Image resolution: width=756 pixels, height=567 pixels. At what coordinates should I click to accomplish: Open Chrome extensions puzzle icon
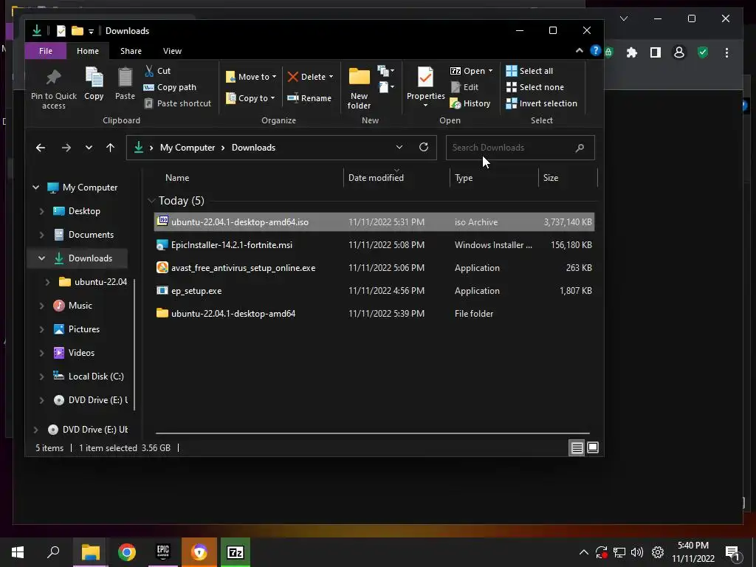coord(632,52)
